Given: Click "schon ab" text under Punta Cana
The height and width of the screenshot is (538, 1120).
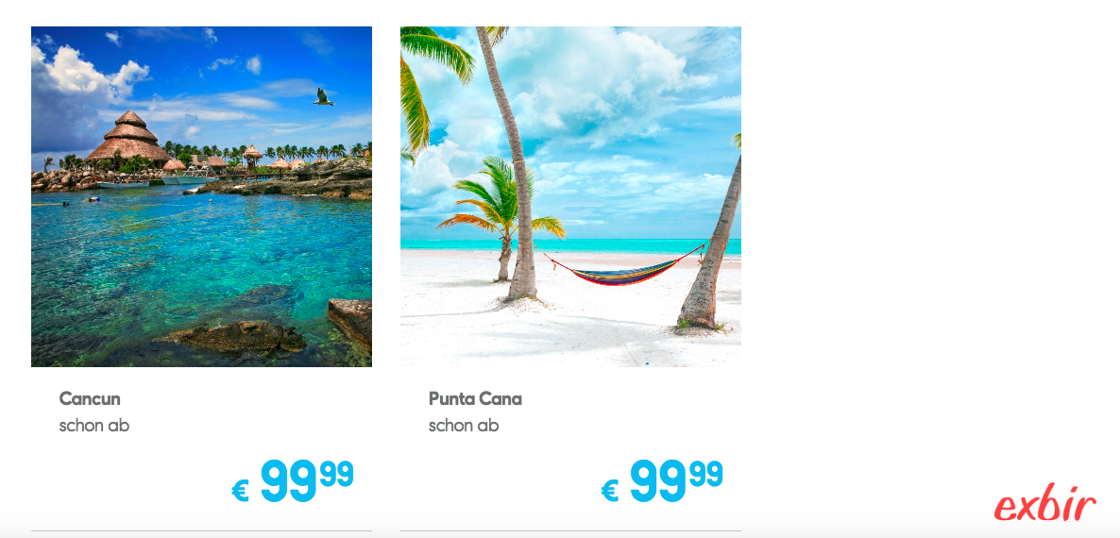Looking at the screenshot, I should [x=464, y=426].
